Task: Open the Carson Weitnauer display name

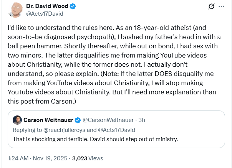Action: pyautogui.click(x=50, y=120)
